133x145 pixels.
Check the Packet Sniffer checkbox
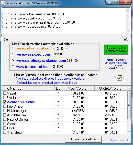coord(5,119)
